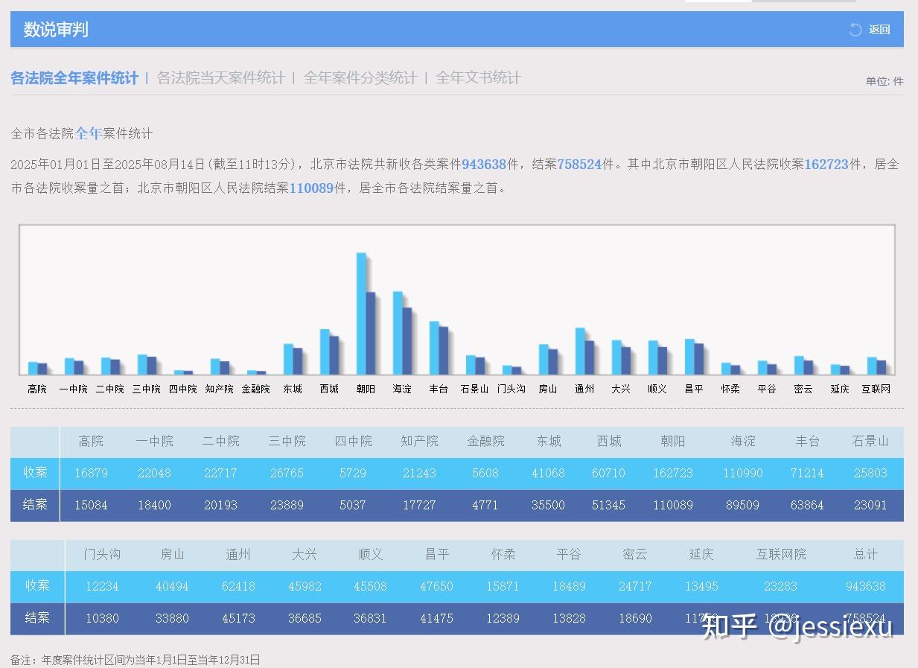
Task: Switch to 全年文书统计 tab
Action: click(478, 77)
